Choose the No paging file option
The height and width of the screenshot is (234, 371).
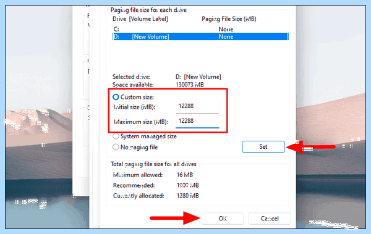116,147
